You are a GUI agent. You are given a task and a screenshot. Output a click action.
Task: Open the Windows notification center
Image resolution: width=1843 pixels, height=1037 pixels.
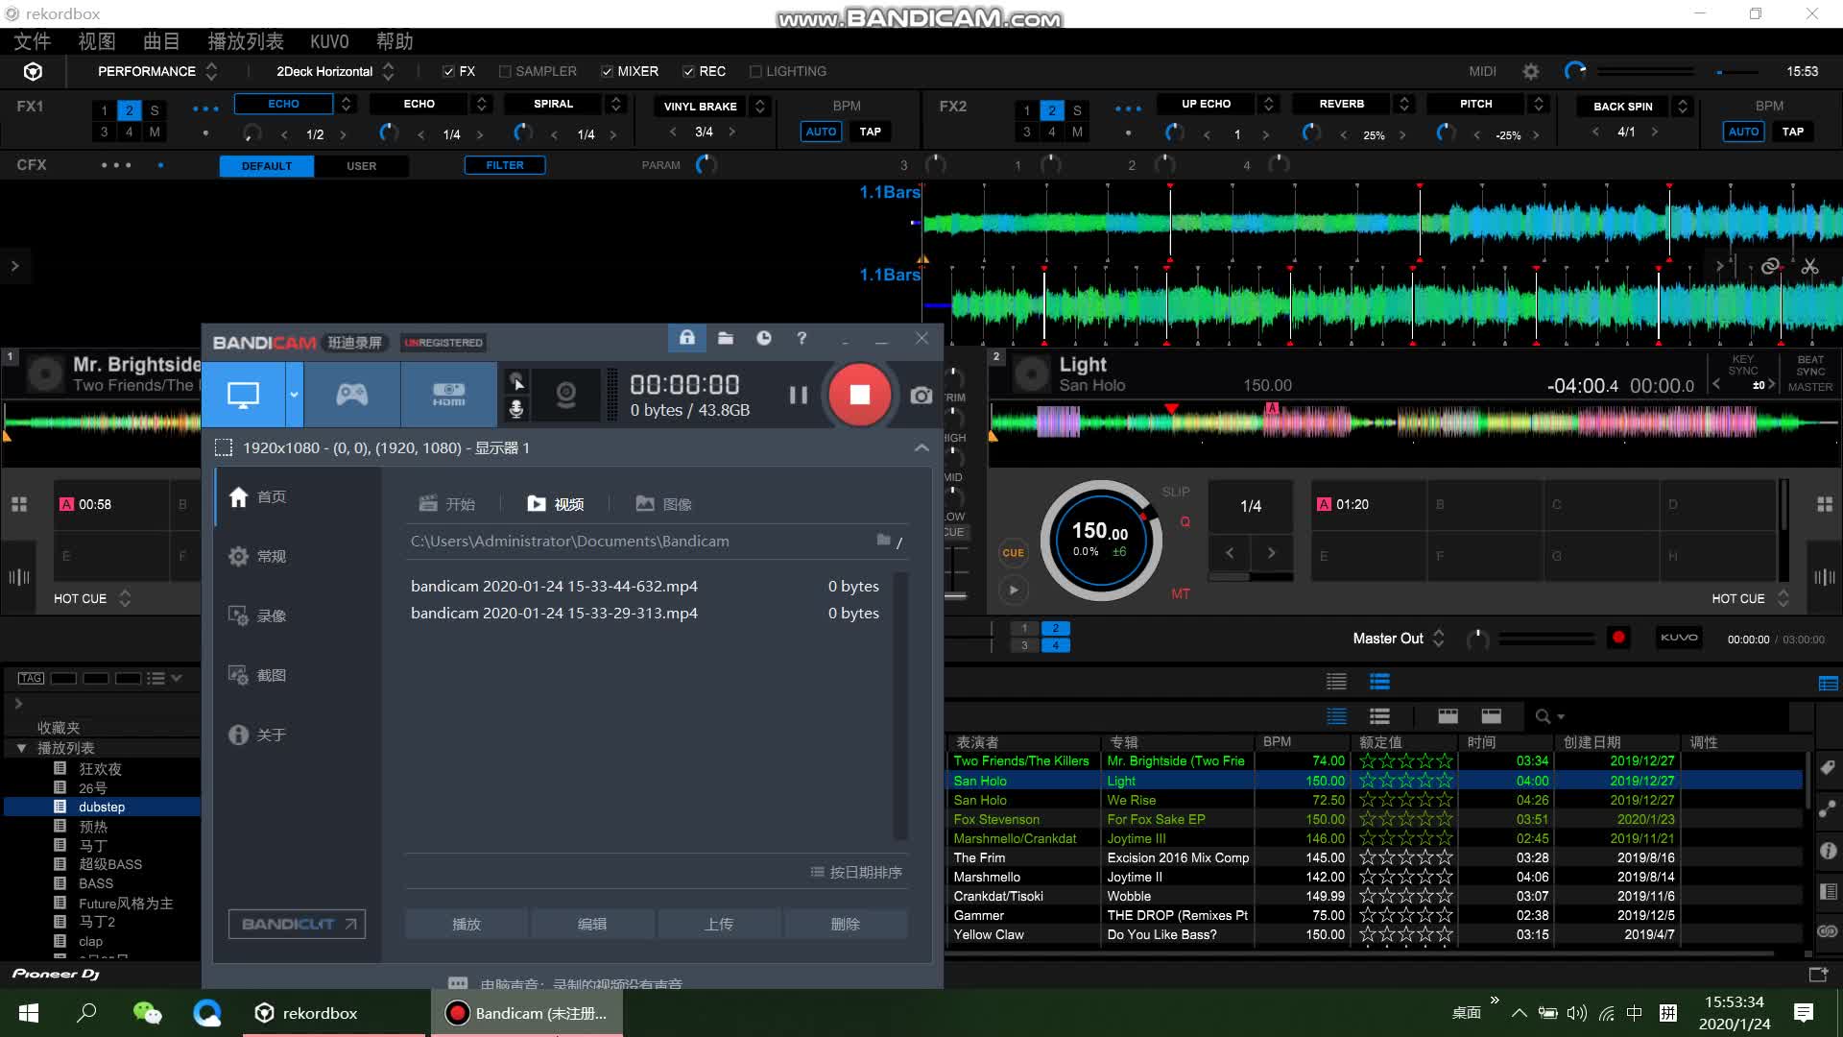pyautogui.click(x=1804, y=1013)
